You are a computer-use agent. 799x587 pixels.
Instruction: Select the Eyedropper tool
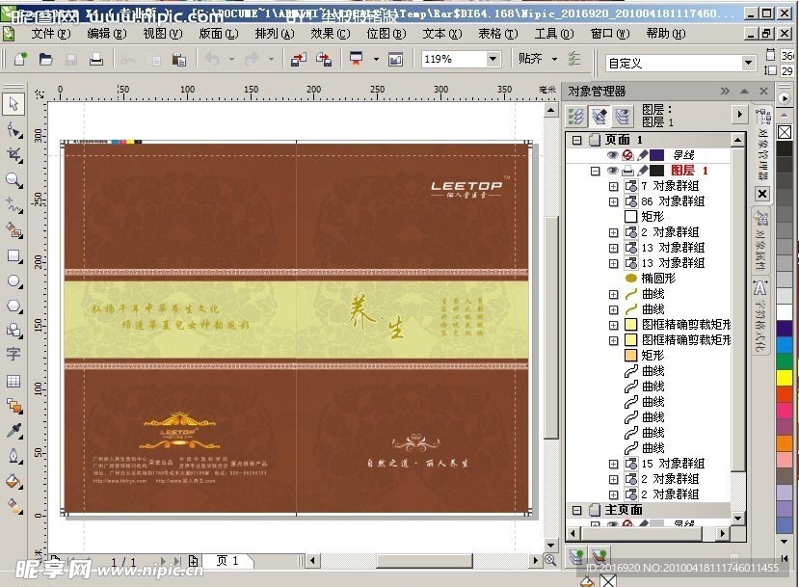(x=13, y=430)
